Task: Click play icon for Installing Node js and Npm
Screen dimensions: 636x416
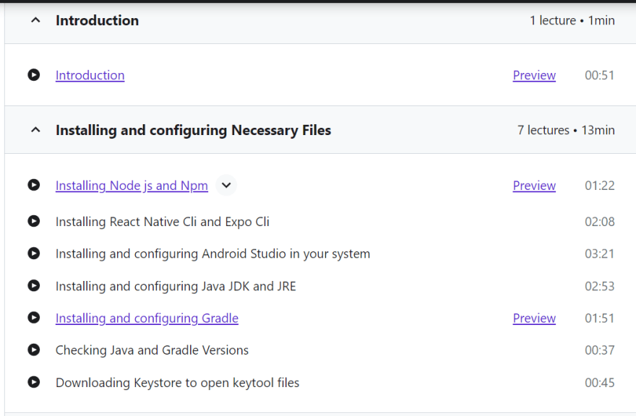Action: (34, 185)
